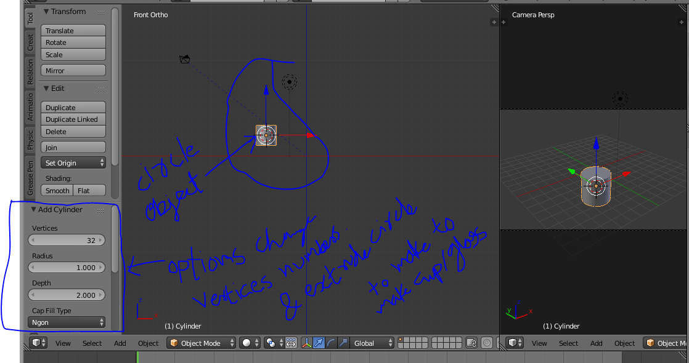Adjust the Radius slider in Add Cylinder
Screen dimensions: 689x363
[x=67, y=267]
